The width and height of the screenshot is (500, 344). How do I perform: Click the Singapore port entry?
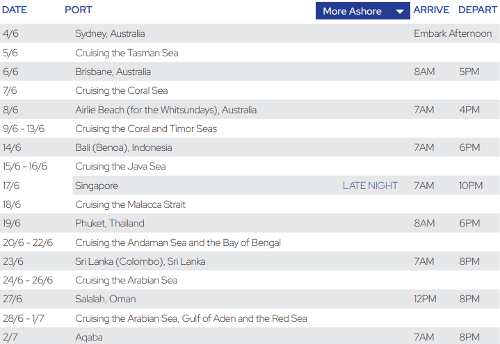tap(97, 186)
